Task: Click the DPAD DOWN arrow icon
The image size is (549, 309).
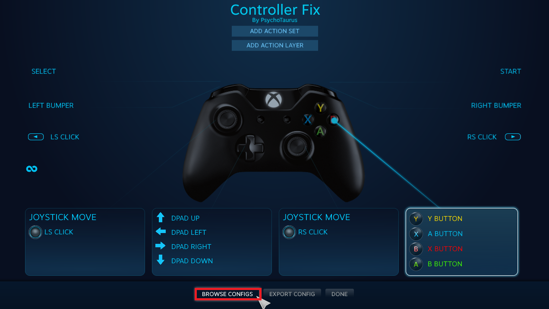Action: click(x=161, y=260)
